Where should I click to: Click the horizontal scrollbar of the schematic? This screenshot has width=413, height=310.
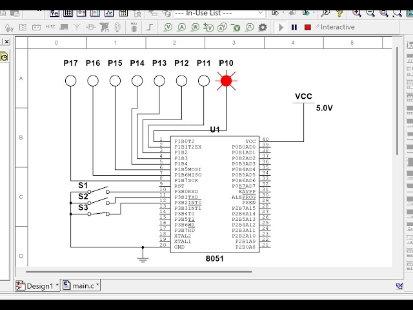click(x=139, y=271)
